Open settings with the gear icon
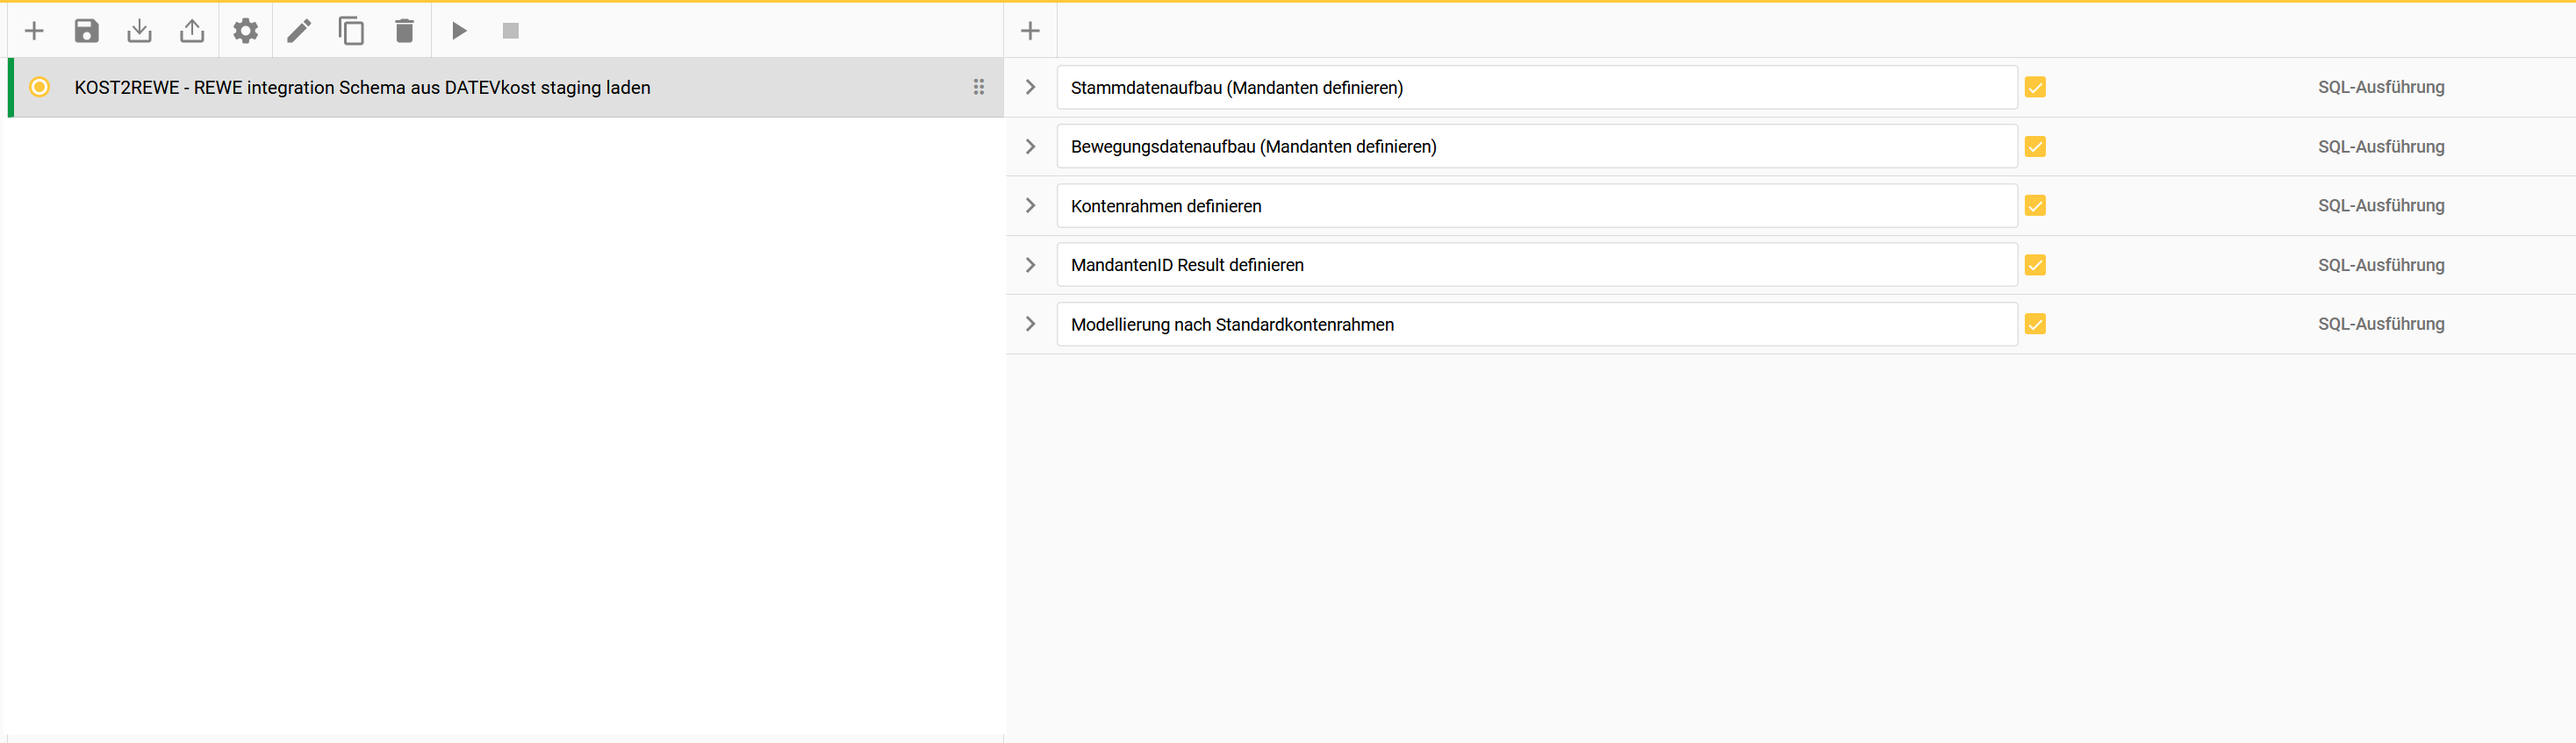The height and width of the screenshot is (743, 2576). [x=246, y=31]
